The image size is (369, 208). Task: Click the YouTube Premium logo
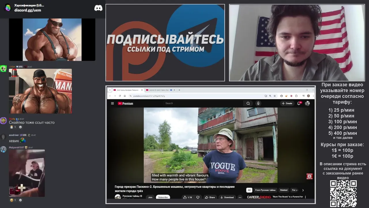pos(125,103)
